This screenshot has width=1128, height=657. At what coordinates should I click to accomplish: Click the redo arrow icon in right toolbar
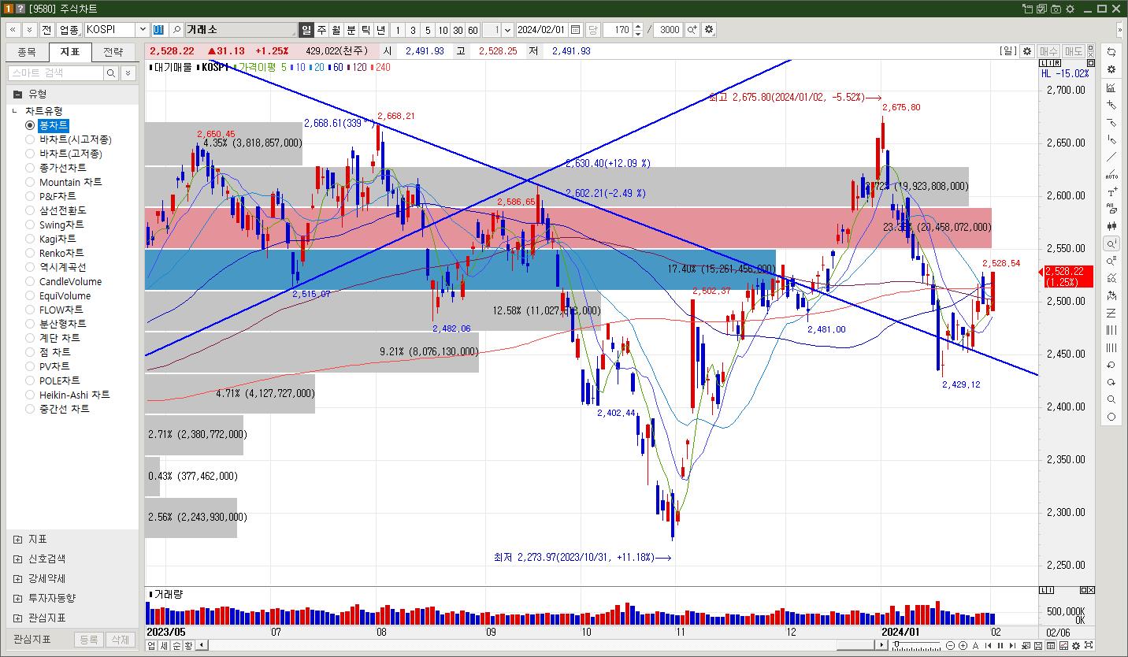point(1111,382)
